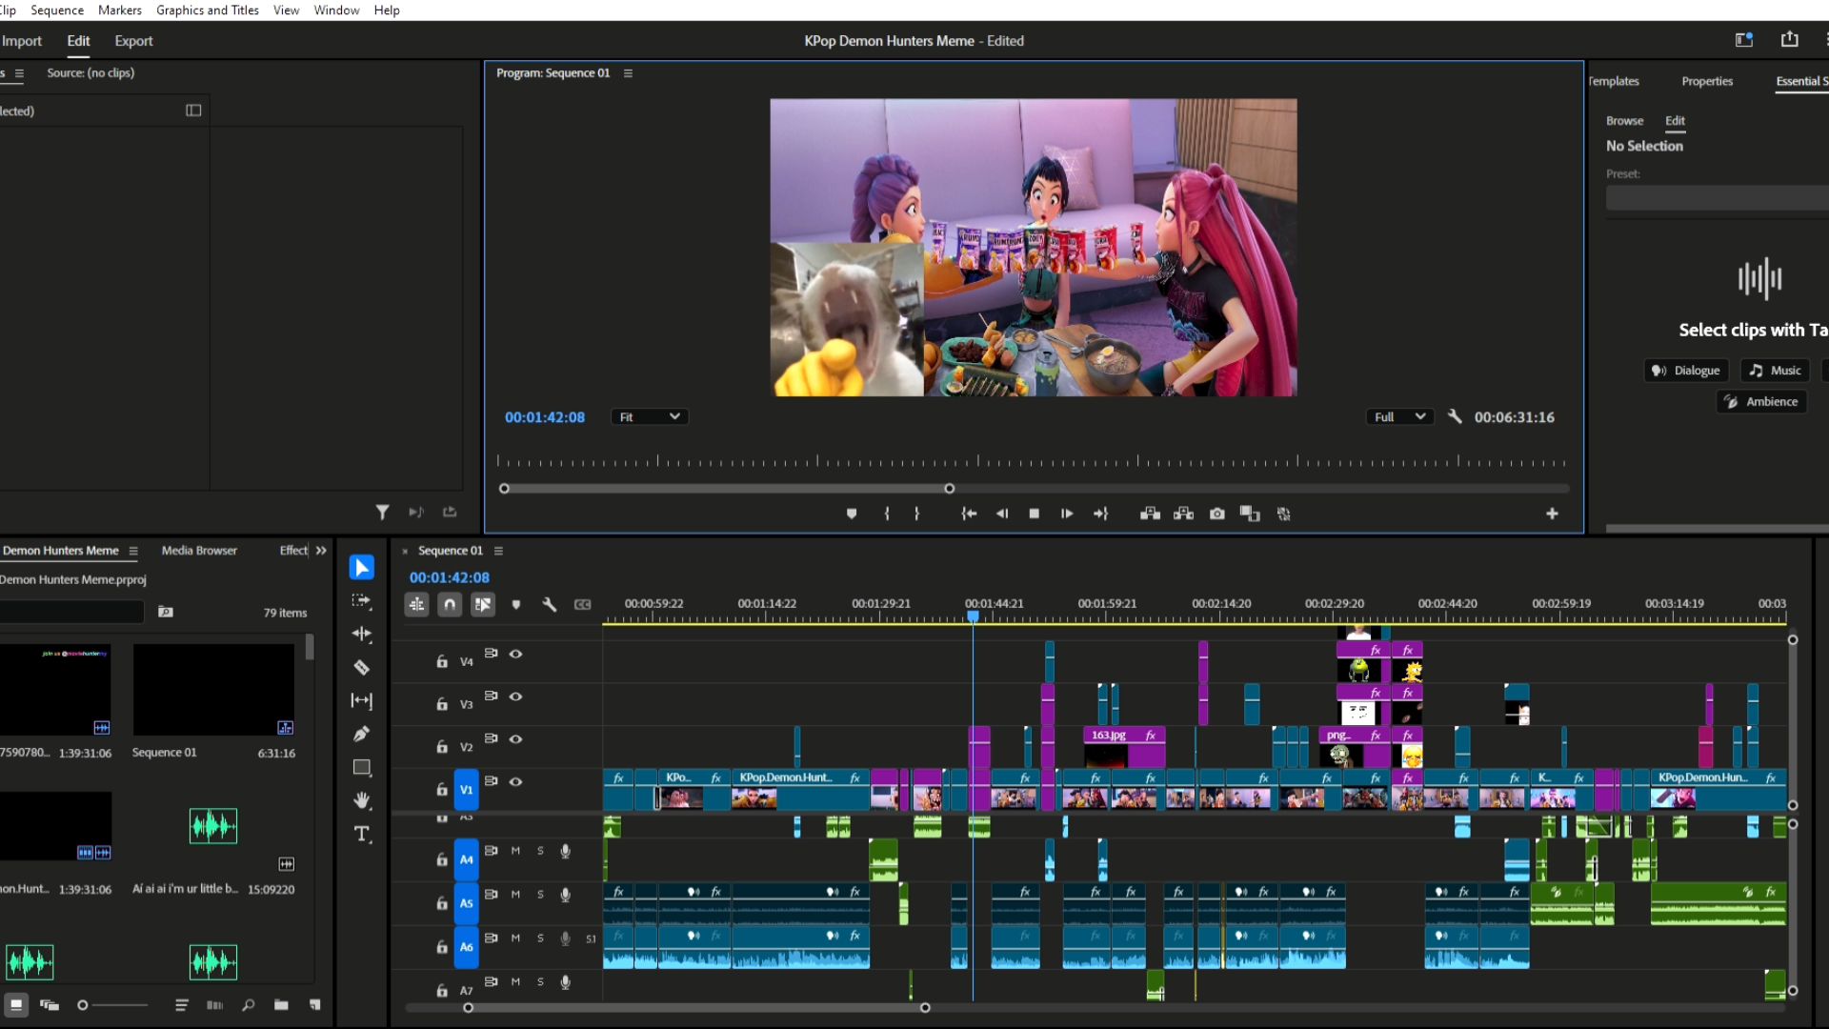Click the Extract button in Program monitor
Viewport: 1829px width, 1029px height.
(1183, 514)
